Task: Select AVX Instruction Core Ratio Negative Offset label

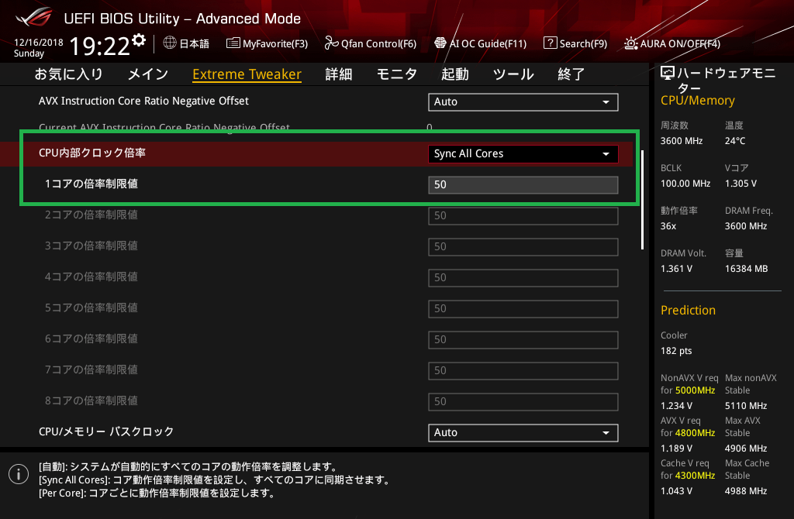Action: pyautogui.click(x=143, y=101)
